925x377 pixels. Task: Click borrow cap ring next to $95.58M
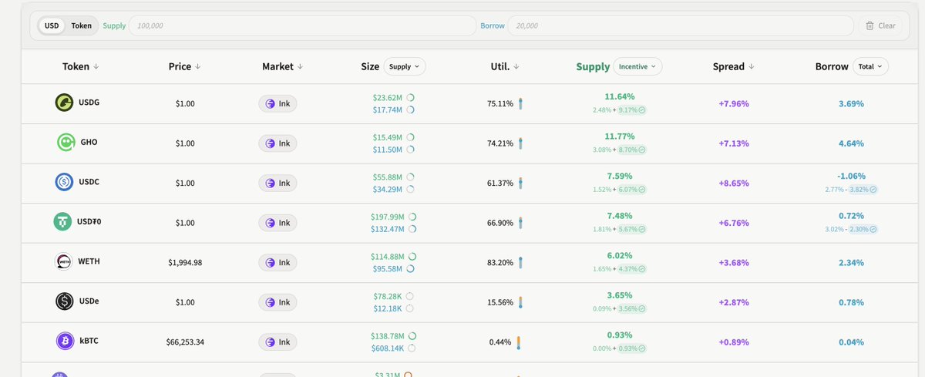pyautogui.click(x=410, y=269)
